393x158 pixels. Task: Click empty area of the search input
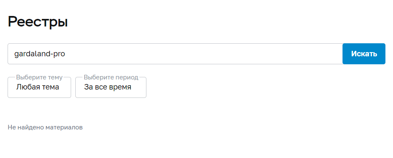pyautogui.click(x=201, y=54)
